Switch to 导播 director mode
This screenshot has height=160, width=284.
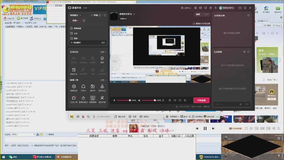(x=94, y=15)
